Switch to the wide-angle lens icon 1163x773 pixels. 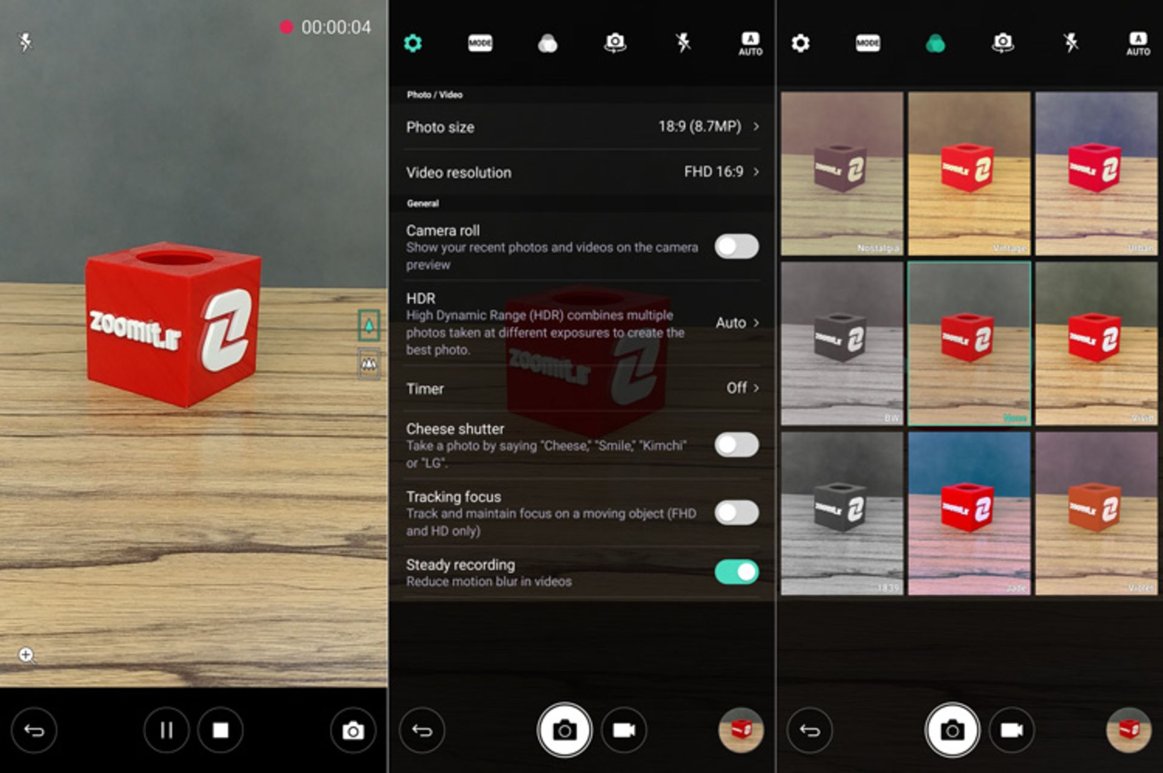pyautogui.click(x=369, y=364)
